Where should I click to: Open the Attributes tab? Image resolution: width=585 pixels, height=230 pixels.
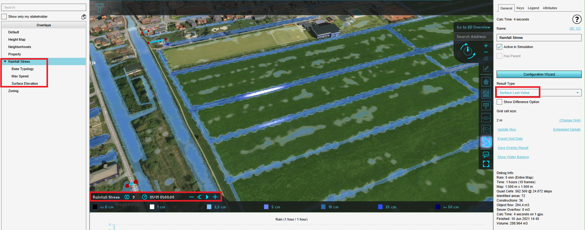click(x=550, y=8)
